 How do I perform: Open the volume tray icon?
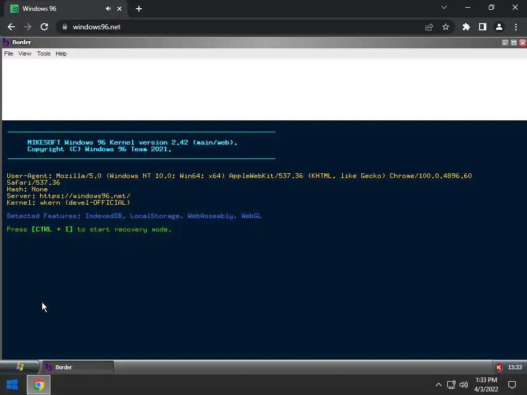pyautogui.click(x=464, y=385)
